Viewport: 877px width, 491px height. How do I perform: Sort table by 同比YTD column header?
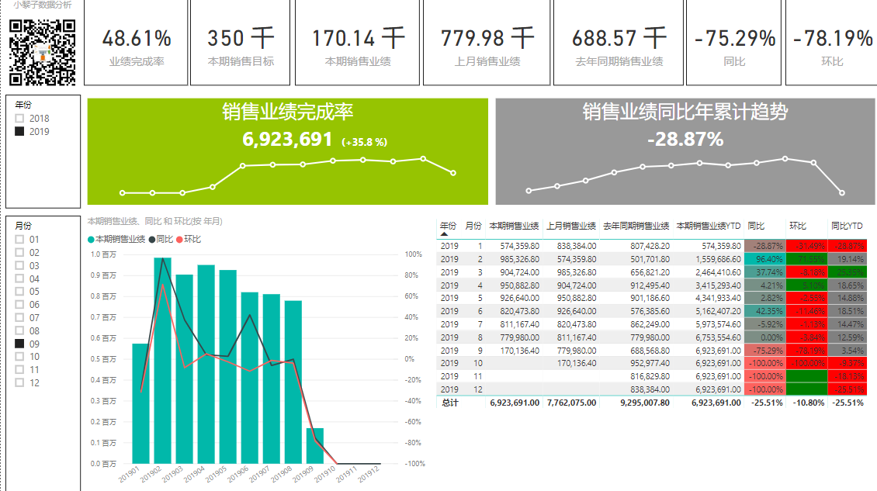pyautogui.click(x=847, y=226)
